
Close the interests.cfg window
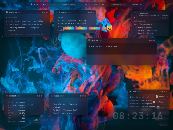pos(93,12)
